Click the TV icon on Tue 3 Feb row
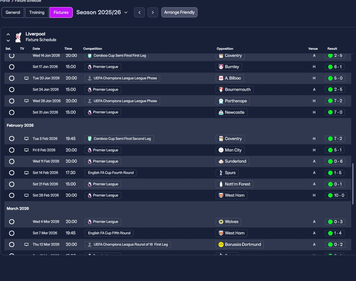The width and height of the screenshot is (356, 281). (x=26, y=139)
